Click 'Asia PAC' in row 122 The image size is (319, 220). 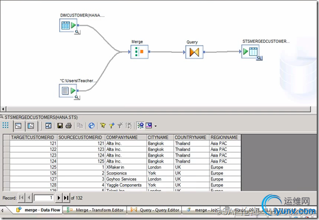[225, 149]
